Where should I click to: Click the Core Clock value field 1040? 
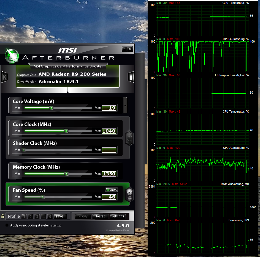point(109,131)
